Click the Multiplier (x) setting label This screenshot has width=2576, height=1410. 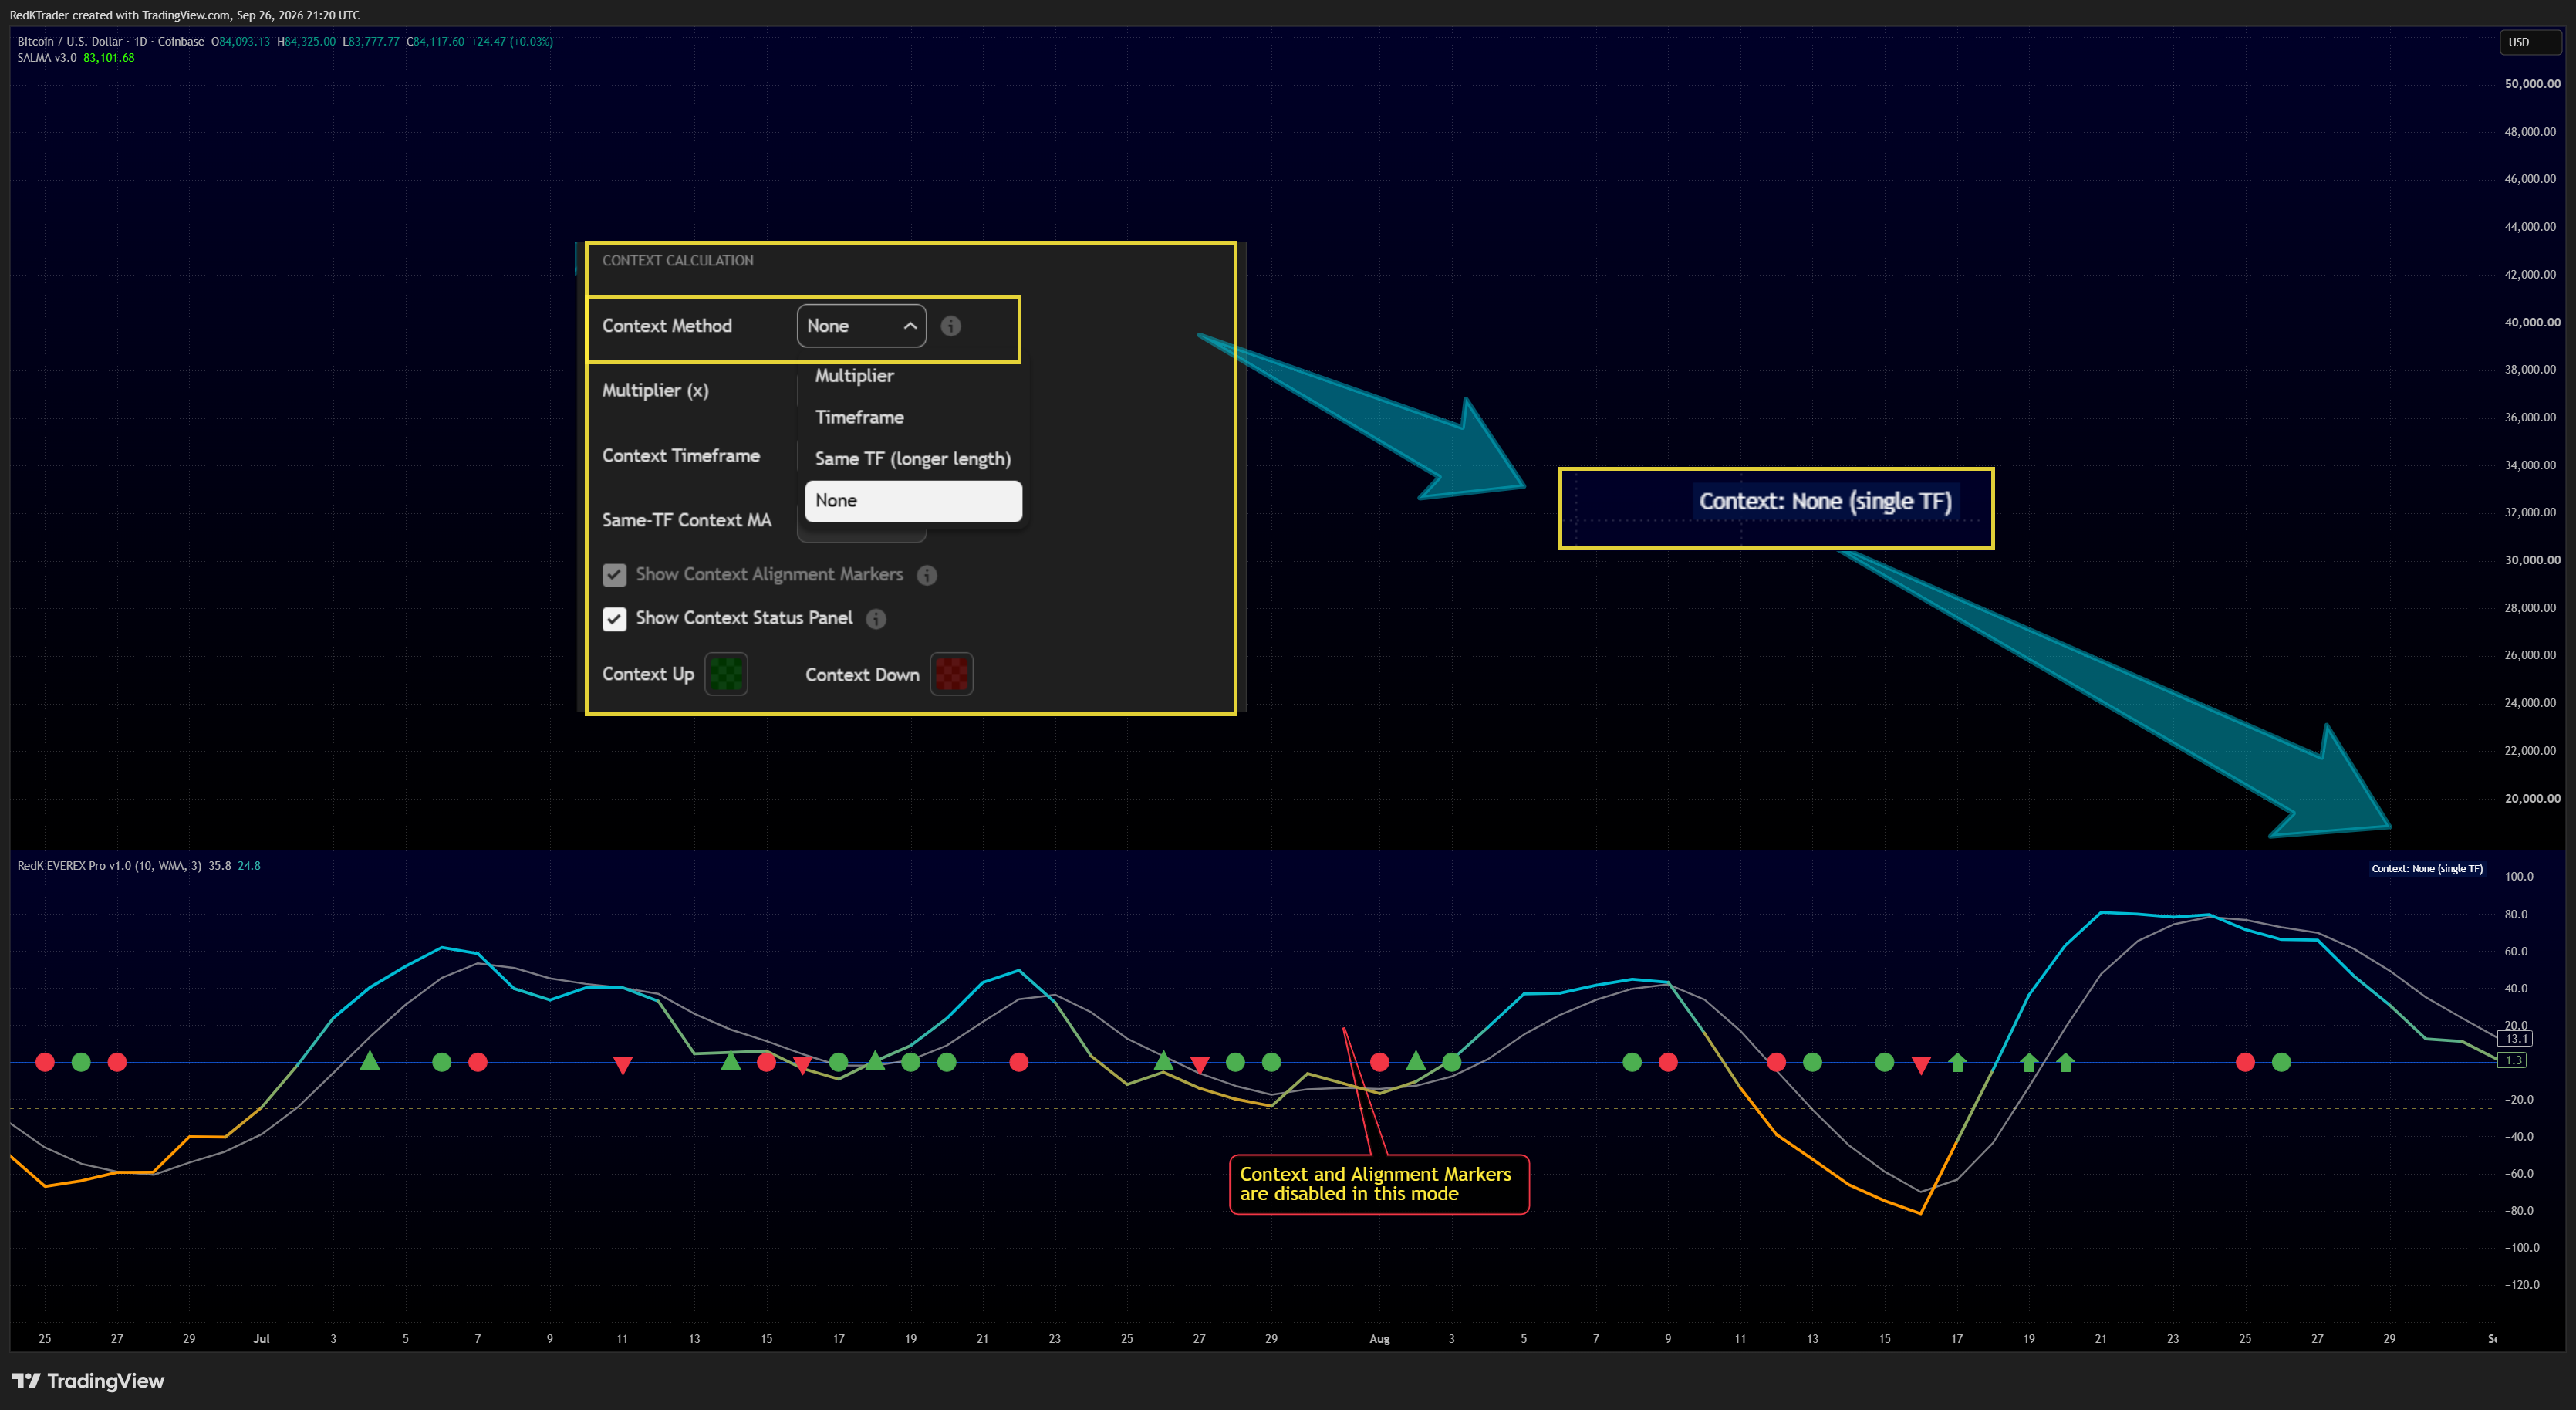click(x=655, y=391)
